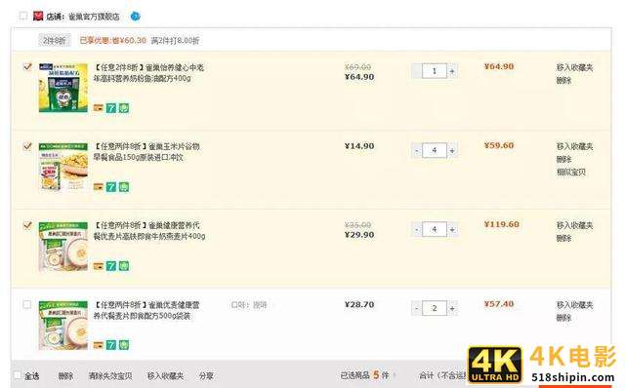Click the 7-day return icon under milk powder item
This screenshot has height=388, width=625.
[111, 108]
